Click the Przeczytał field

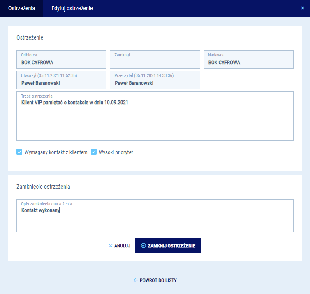(155, 80)
